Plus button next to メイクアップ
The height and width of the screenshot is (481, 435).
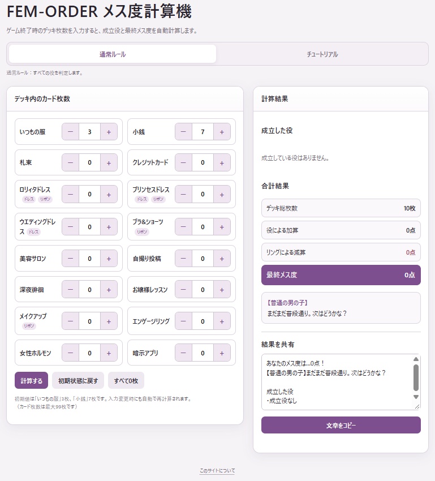click(109, 321)
